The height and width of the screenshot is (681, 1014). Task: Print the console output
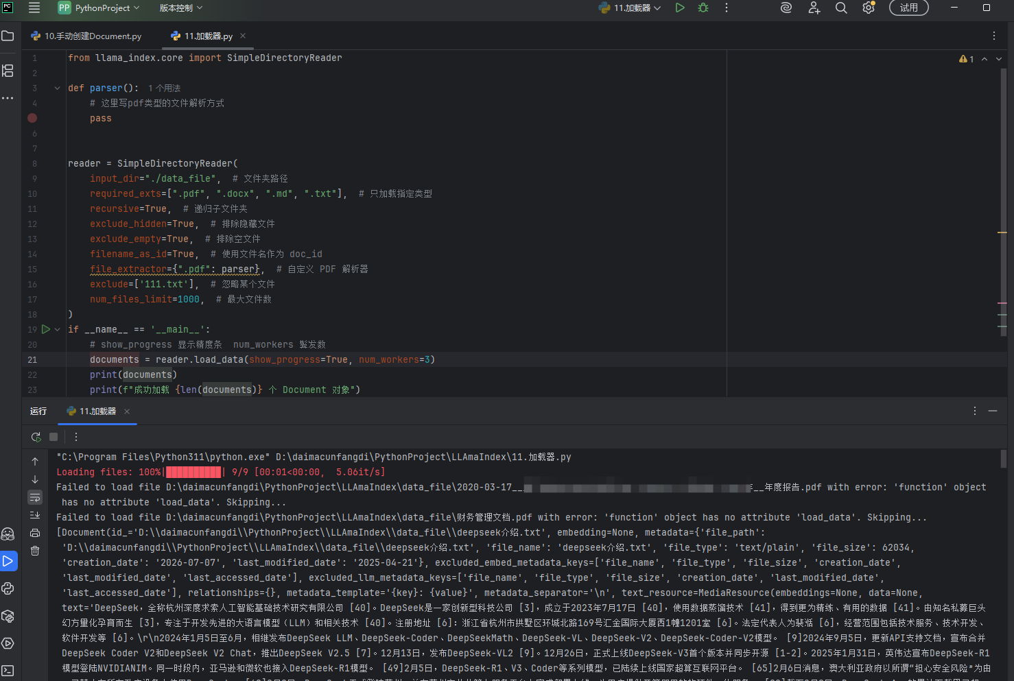(35, 533)
